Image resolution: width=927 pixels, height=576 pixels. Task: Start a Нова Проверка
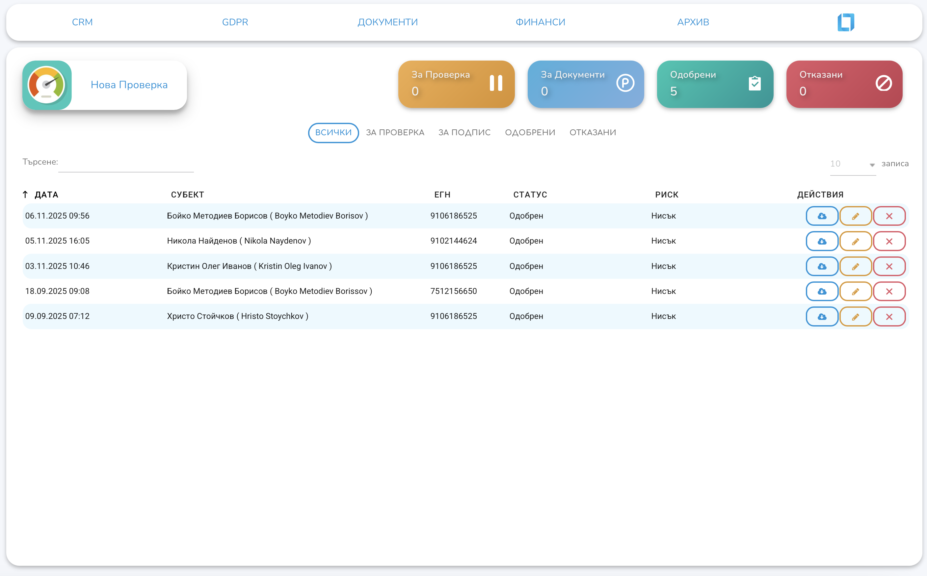[x=129, y=85]
